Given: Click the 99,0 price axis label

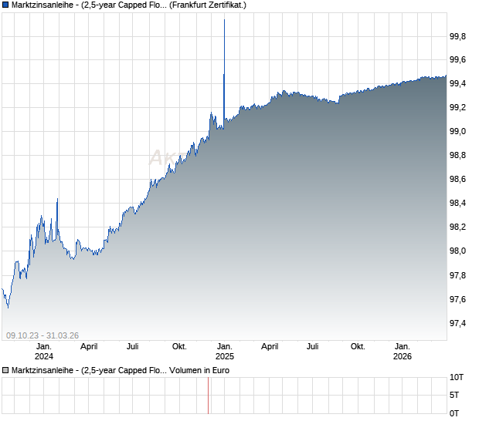Looking at the screenshot, I should tap(458, 132).
